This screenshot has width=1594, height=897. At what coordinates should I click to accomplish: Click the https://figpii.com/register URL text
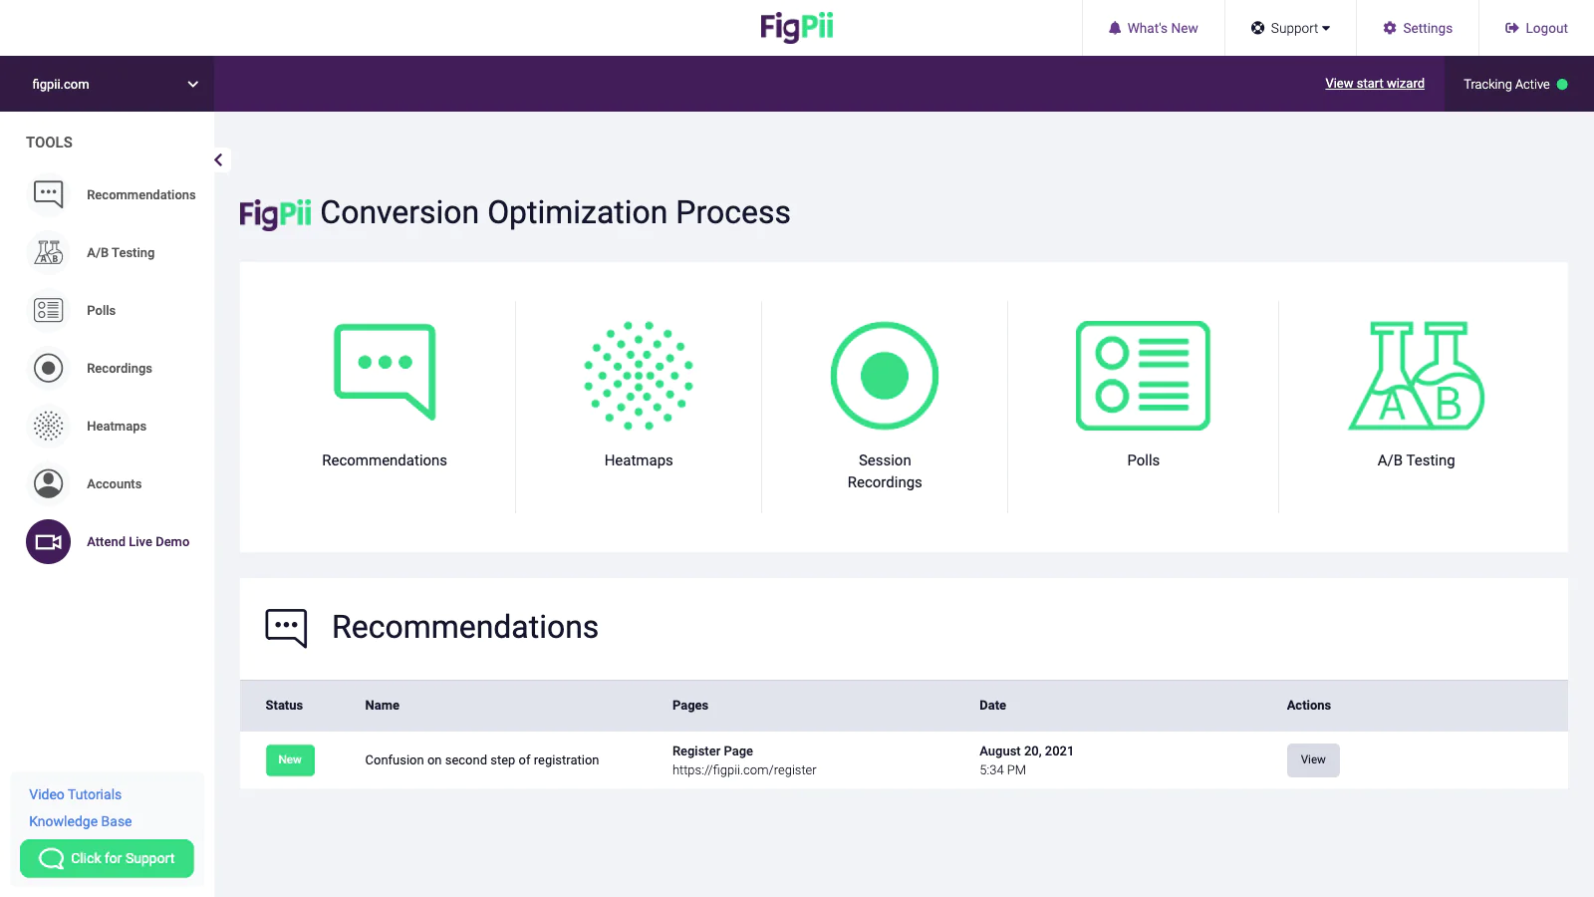click(x=744, y=770)
